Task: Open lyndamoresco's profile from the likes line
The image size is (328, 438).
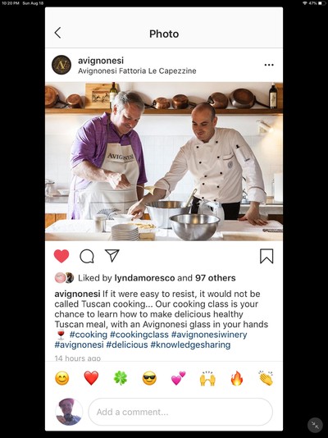Action: (x=144, y=278)
